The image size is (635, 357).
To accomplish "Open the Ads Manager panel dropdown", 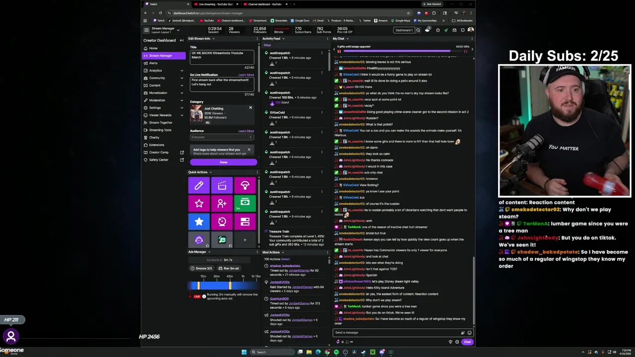I will click(x=209, y=252).
